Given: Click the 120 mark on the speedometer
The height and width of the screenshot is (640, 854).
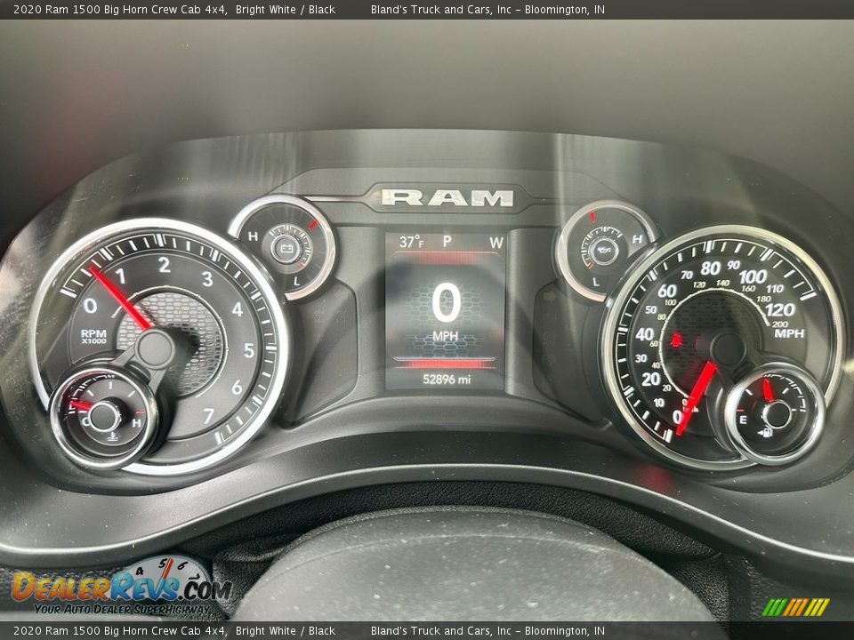Looking at the screenshot, I should point(780,309).
